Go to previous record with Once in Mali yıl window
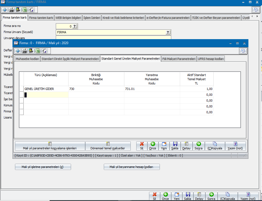262x201 pixels. (153, 146)
